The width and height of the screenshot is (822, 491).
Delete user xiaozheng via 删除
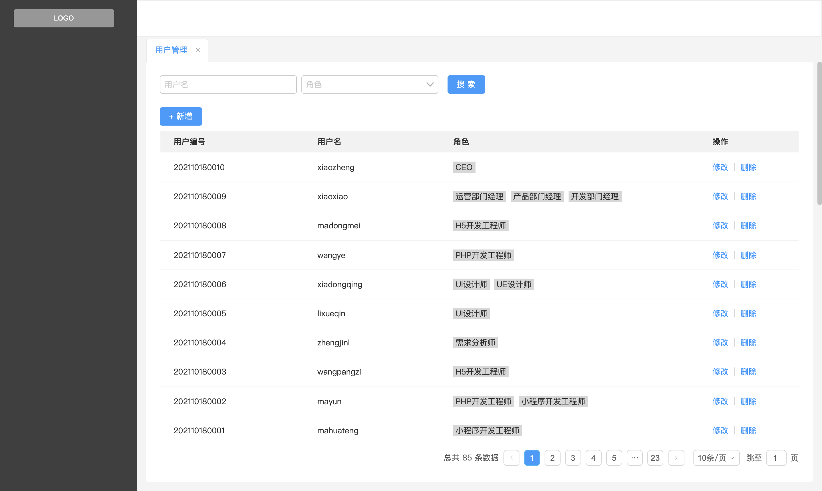pyautogui.click(x=748, y=167)
